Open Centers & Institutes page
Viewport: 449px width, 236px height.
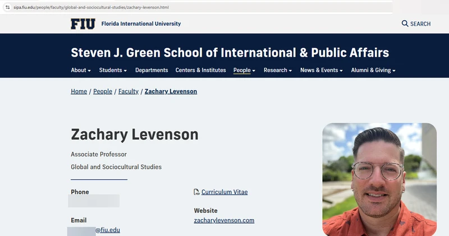click(200, 70)
